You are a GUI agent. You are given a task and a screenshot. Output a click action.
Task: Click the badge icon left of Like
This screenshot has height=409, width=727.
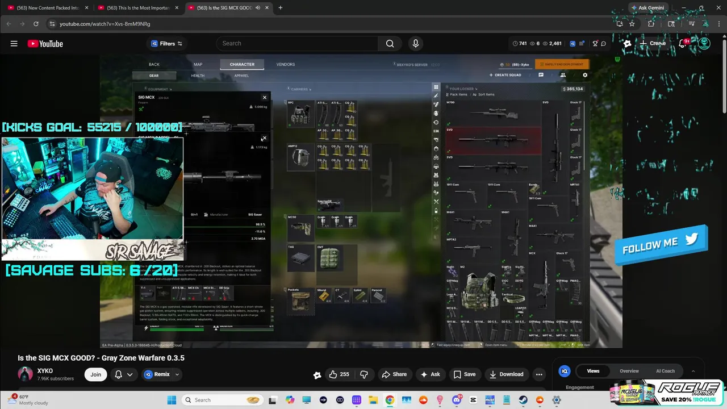(x=317, y=375)
